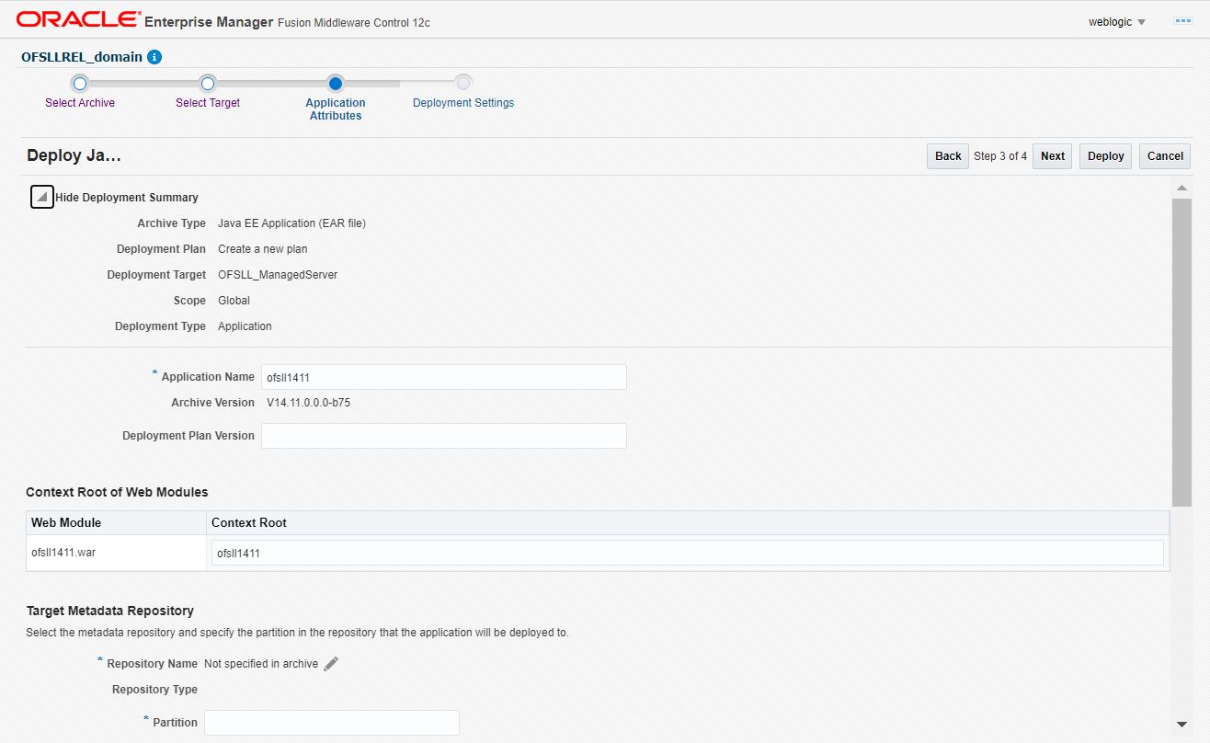Image resolution: width=1210 pixels, height=743 pixels.
Task: Click the Java EE Application archive type text
Action: point(291,223)
